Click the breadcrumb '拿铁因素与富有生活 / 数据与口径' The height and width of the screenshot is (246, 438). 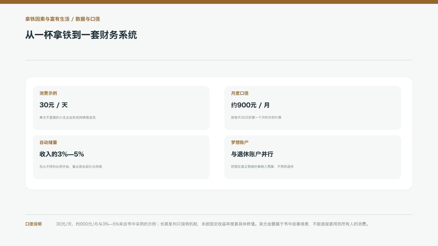coord(63,19)
